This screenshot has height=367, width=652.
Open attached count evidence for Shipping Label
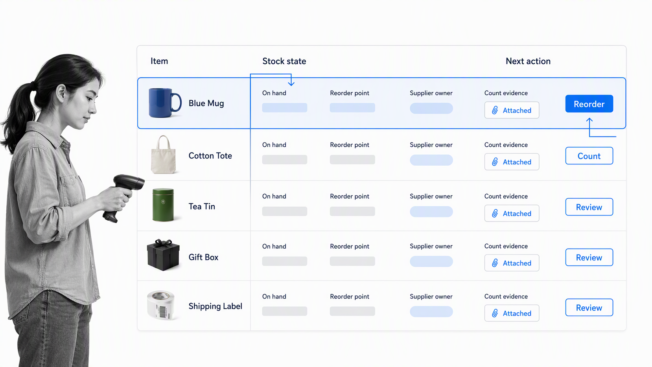(x=512, y=313)
